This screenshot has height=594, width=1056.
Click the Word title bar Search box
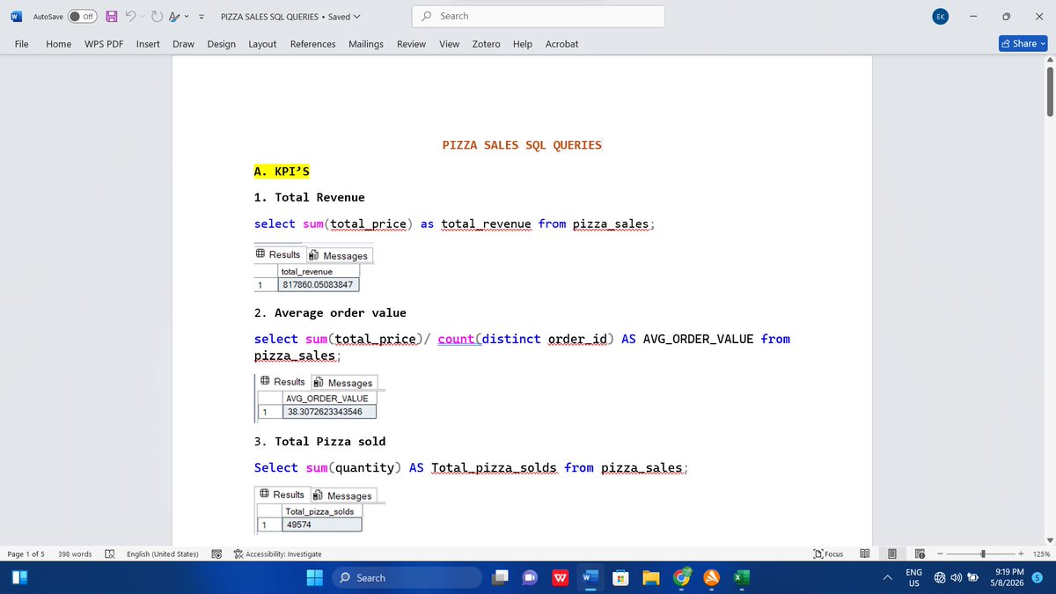(538, 16)
